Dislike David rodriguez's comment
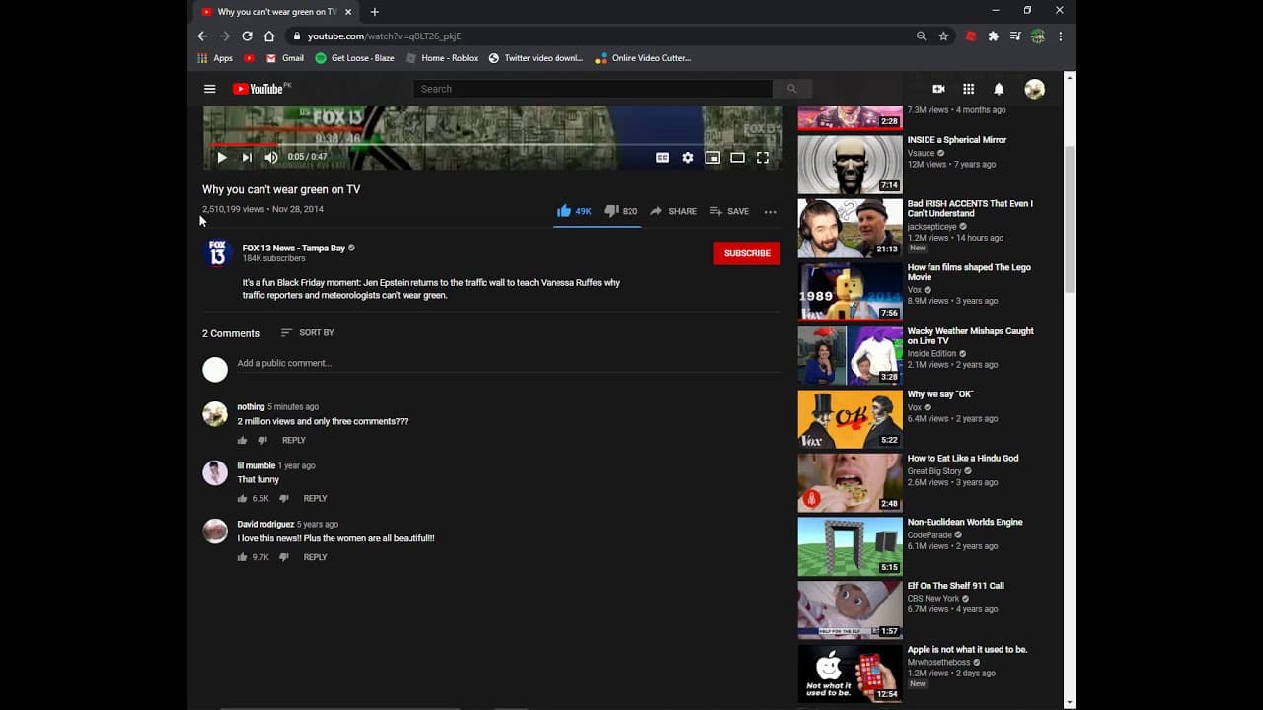This screenshot has height=710, width=1263. pyautogui.click(x=283, y=557)
